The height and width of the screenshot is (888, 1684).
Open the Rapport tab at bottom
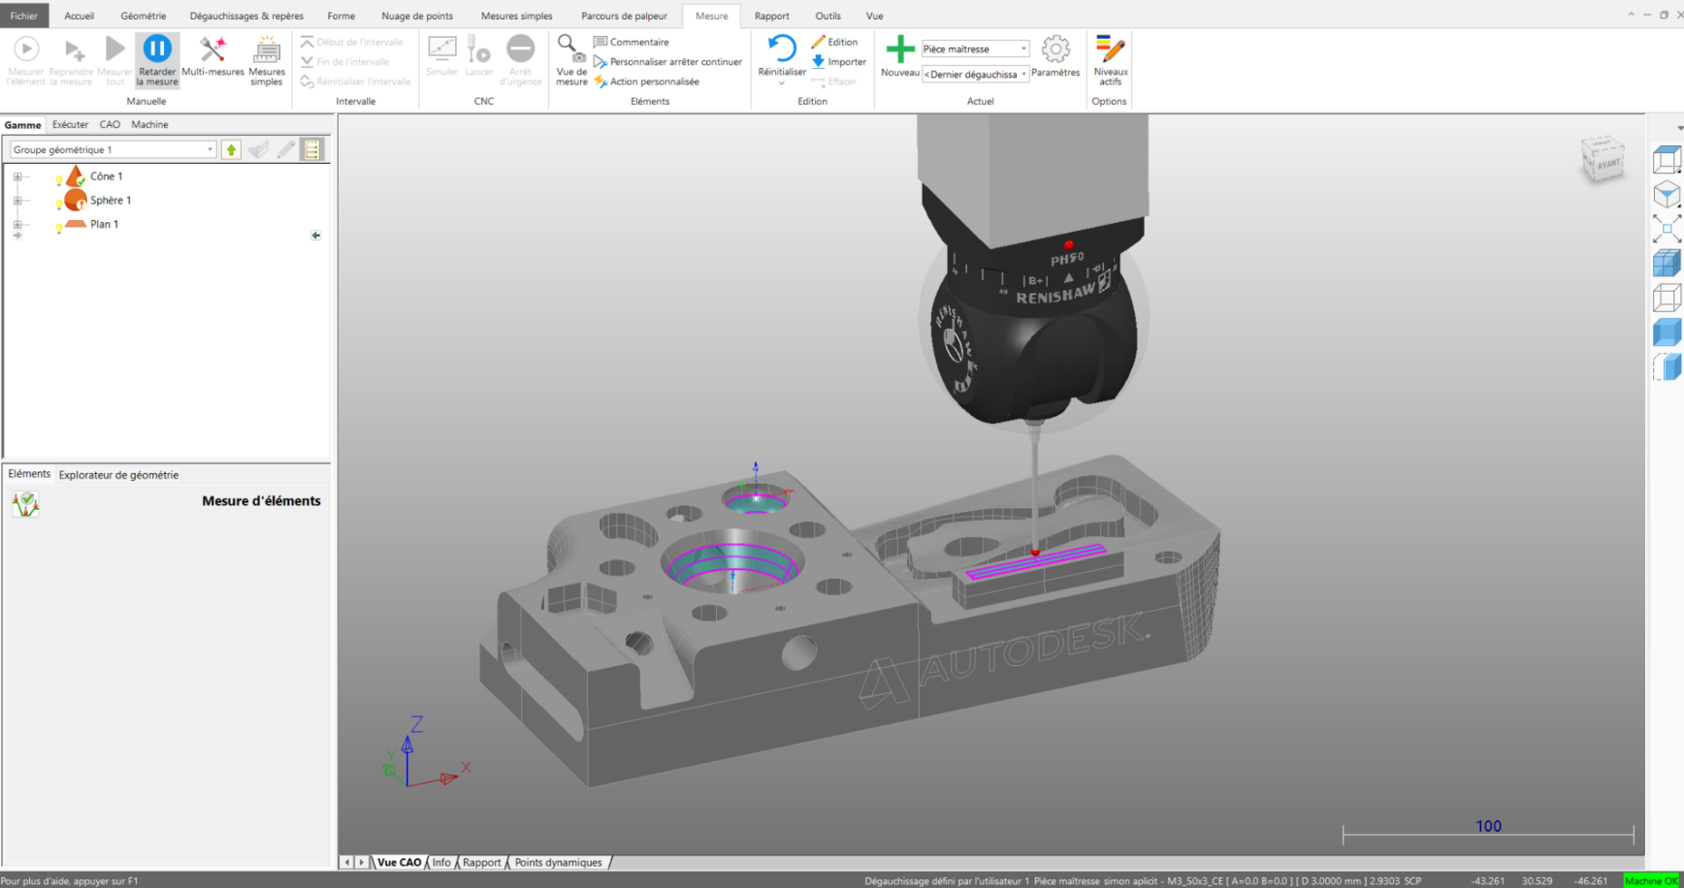pos(481,862)
